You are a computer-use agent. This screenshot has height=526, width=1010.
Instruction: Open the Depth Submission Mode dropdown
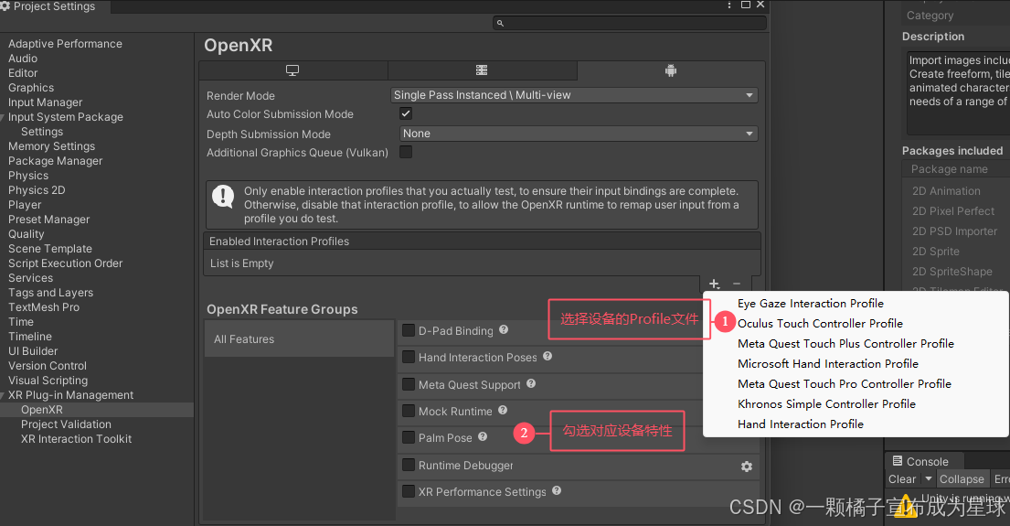tap(579, 134)
